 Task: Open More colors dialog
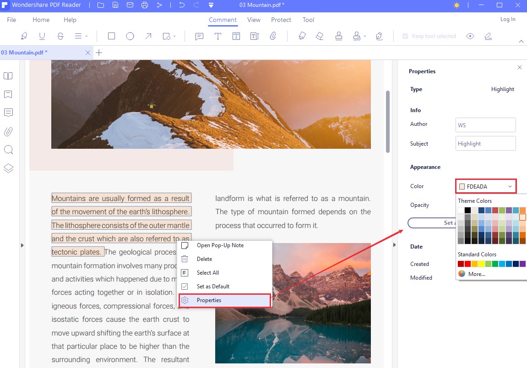pyautogui.click(x=476, y=274)
